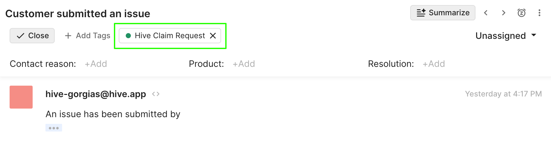
Task: Click the ticket title to edit
Action: click(x=78, y=14)
